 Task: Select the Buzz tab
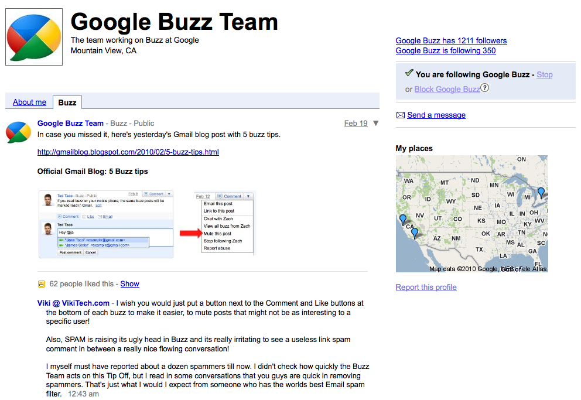[67, 102]
